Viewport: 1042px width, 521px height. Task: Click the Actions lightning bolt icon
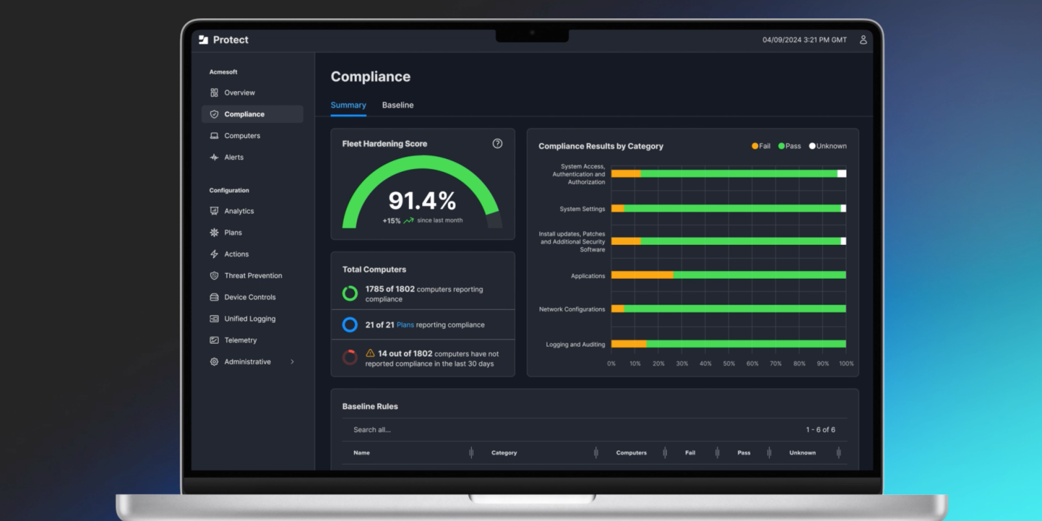coord(214,254)
